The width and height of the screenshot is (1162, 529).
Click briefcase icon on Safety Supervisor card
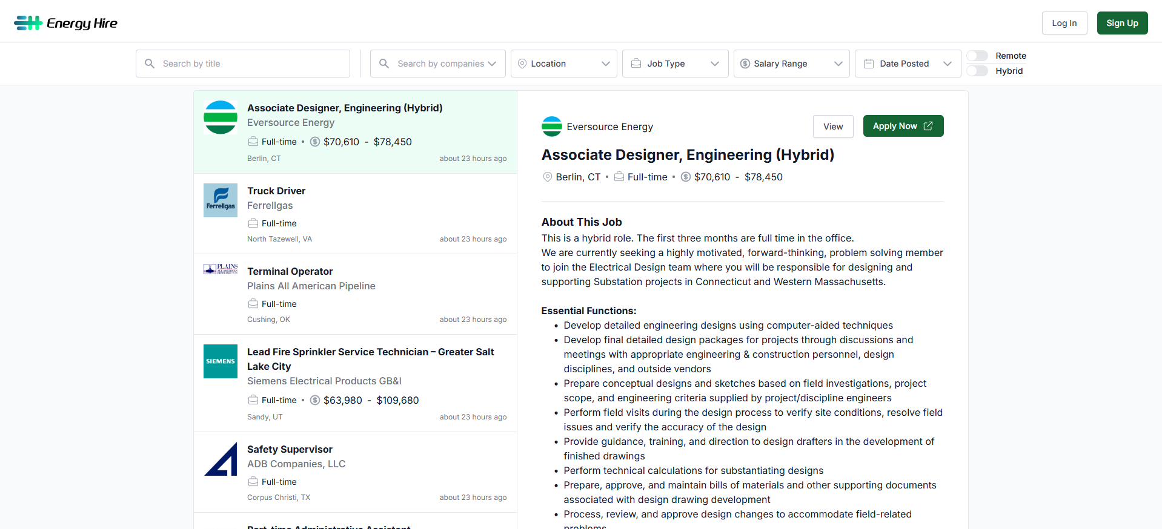click(253, 482)
